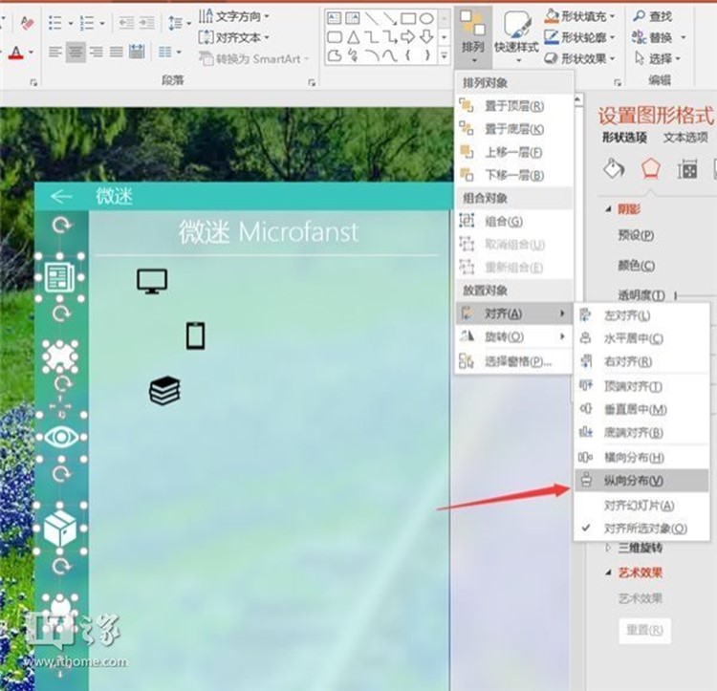The width and height of the screenshot is (717, 691).
Task: Open the 形状填充 dropdown
Action: [x=580, y=16]
